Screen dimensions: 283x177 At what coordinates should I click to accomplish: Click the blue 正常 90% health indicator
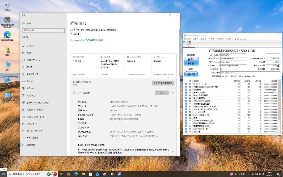pos(191,62)
